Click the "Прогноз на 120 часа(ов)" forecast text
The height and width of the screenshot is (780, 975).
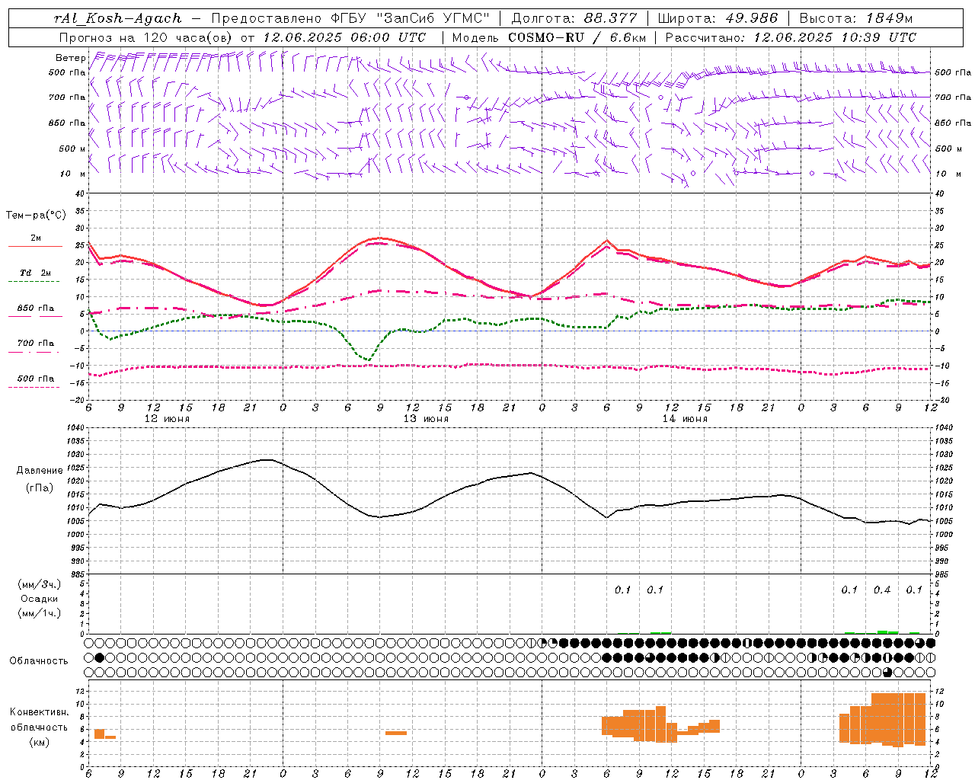pyautogui.click(x=146, y=37)
